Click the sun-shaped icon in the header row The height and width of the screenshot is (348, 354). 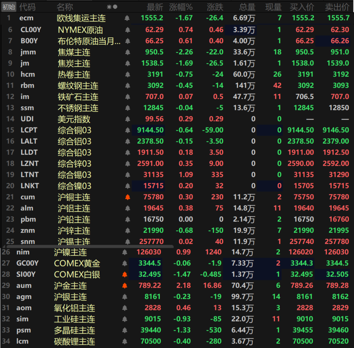click(x=109, y=7)
